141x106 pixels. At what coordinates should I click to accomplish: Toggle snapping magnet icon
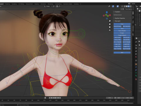pos(57,6)
